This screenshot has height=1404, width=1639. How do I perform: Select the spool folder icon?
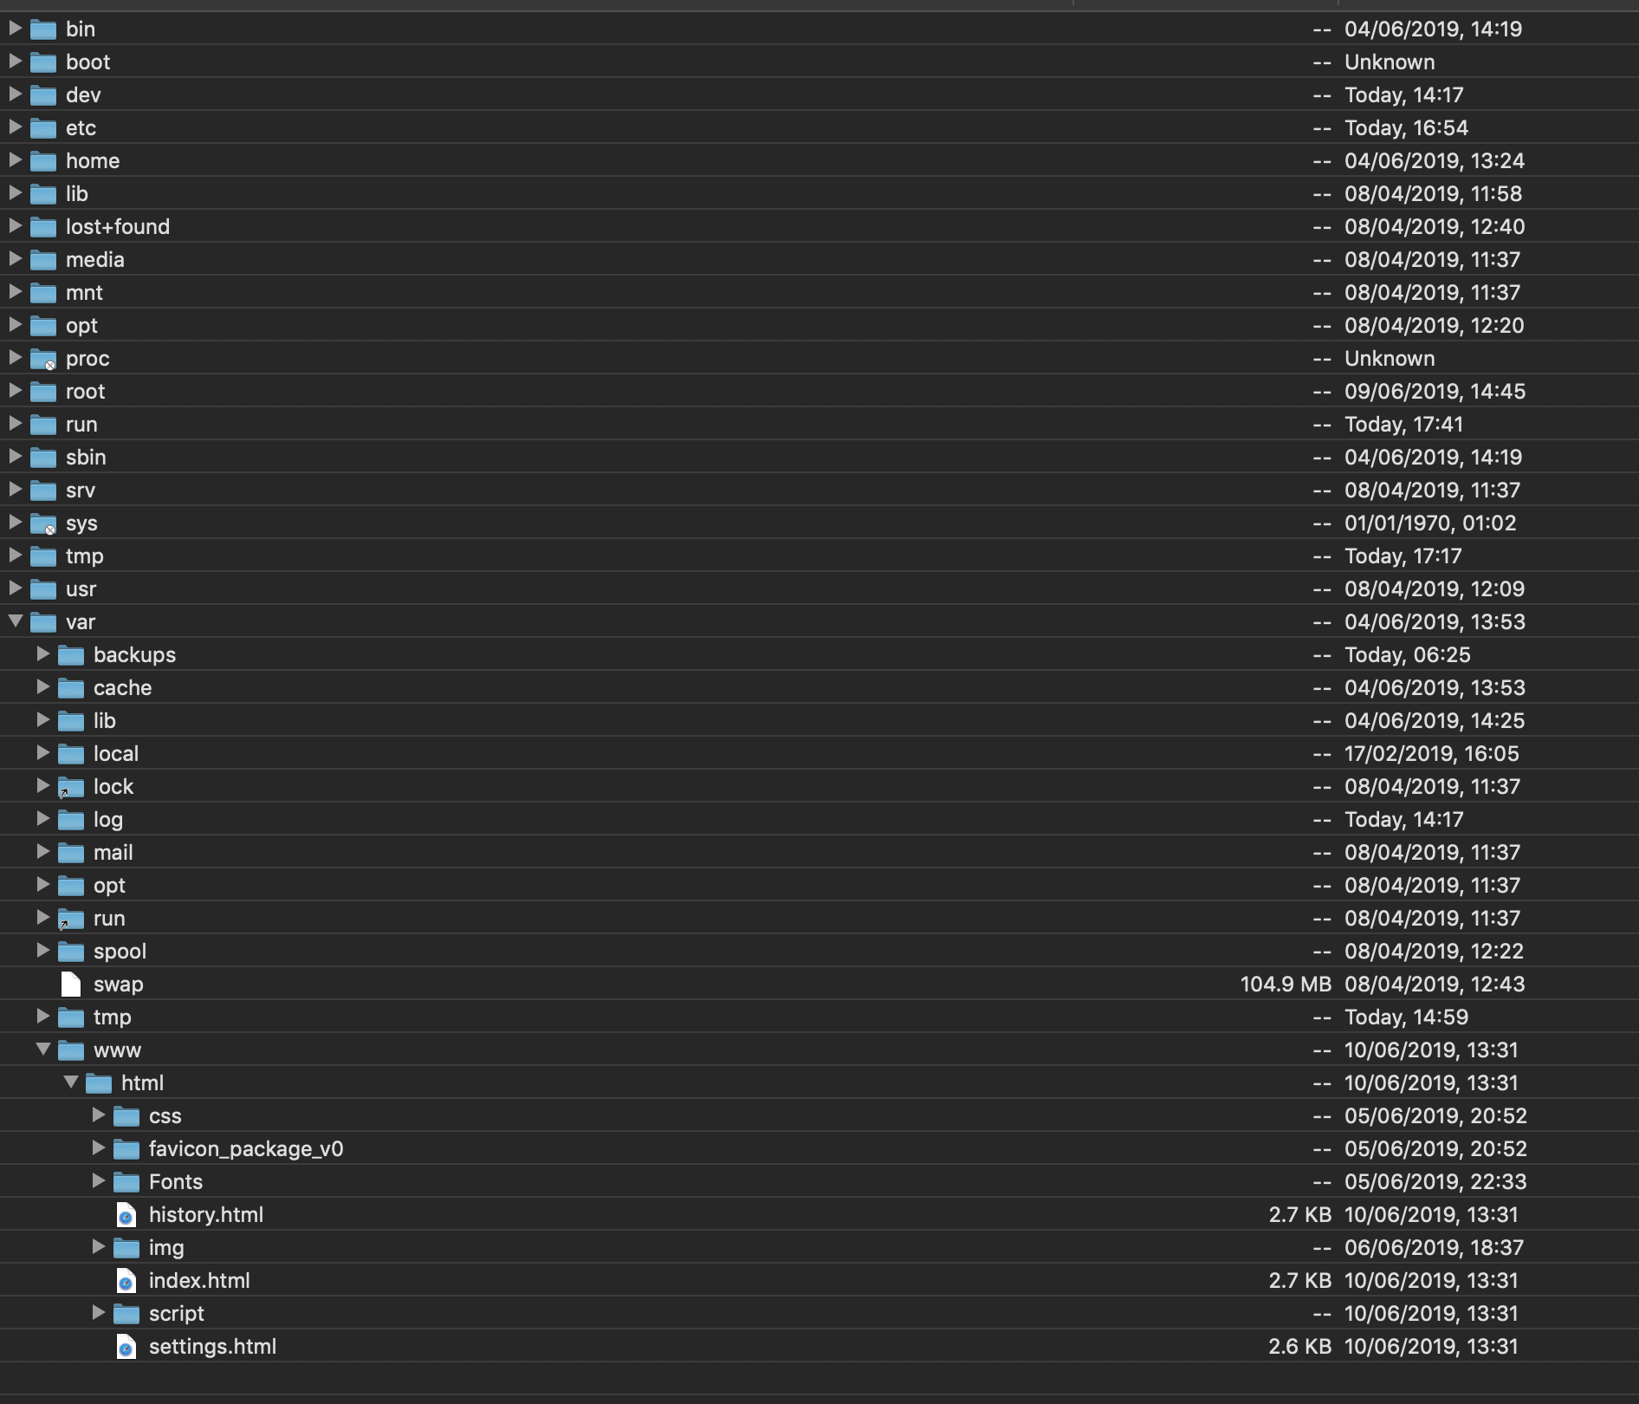click(71, 952)
